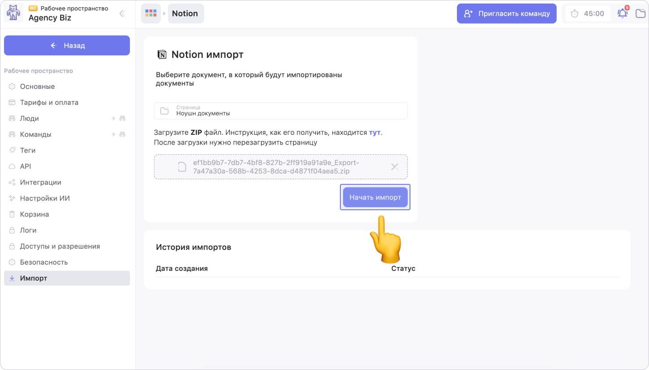Go to Тарифы и оплата
The width and height of the screenshot is (649, 370).
[x=49, y=102]
